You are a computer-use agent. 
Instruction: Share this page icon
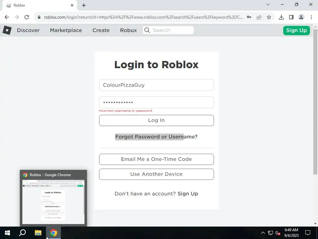point(259,17)
